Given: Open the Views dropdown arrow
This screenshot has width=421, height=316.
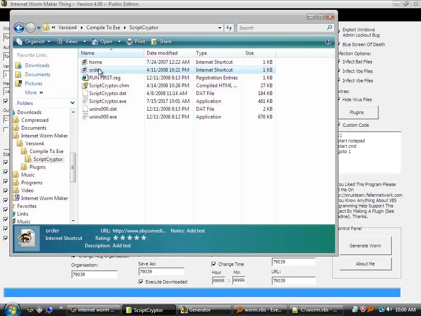Looking at the screenshot, I should coord(85,42).
